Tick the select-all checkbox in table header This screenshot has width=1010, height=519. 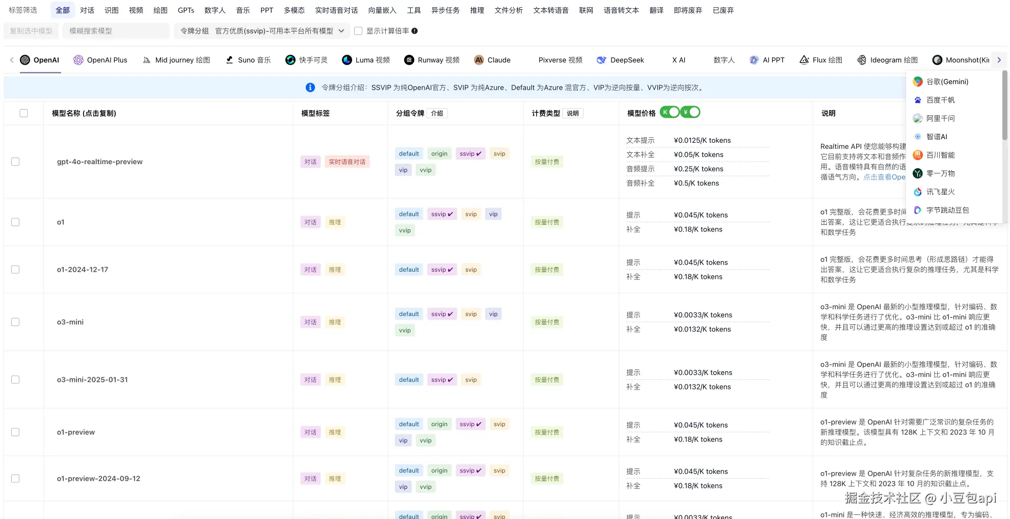[23, 113]
